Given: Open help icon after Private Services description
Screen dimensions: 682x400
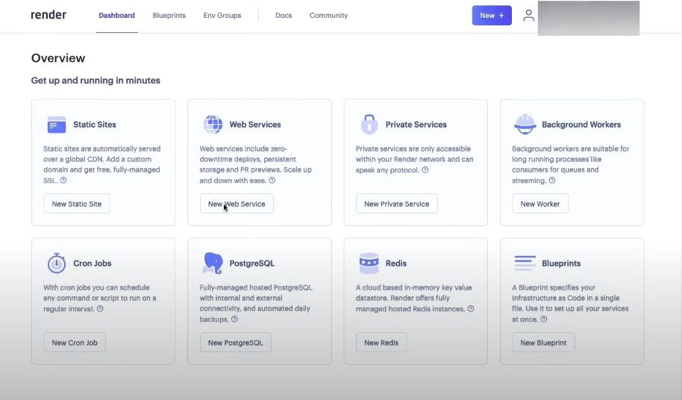Looking at the screenshot, I should 425,169.
